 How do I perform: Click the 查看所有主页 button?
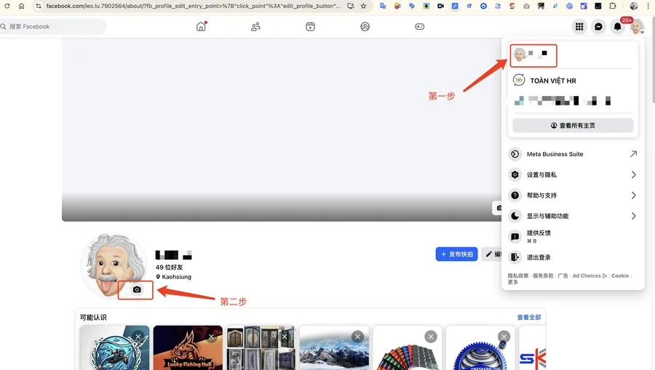[573, 126]
